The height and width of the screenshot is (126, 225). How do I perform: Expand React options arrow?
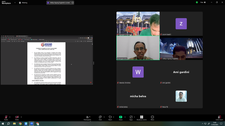(x=114, y=117)
